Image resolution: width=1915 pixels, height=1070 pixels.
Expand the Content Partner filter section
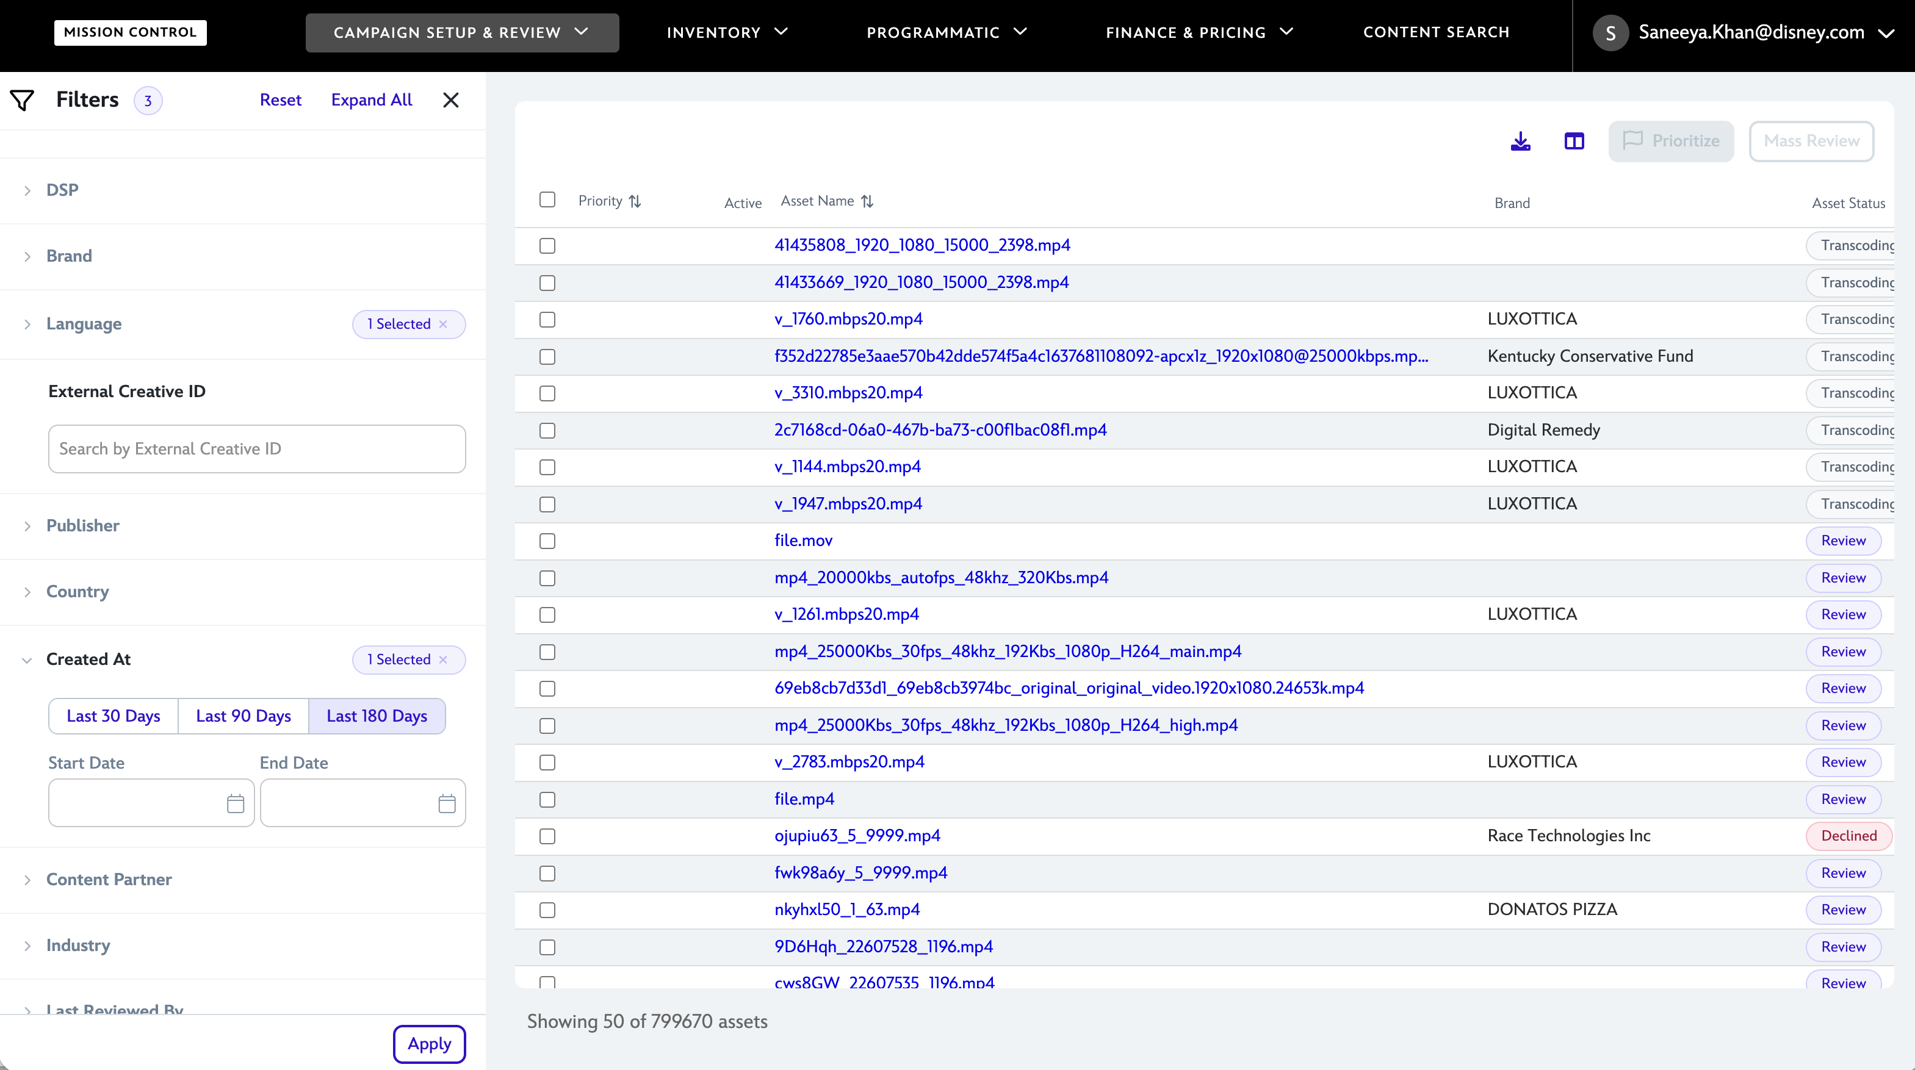click(x=27, y=880)
